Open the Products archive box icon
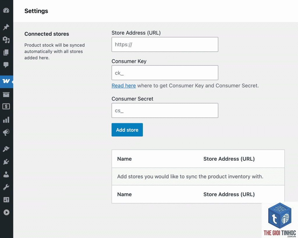298x238 pixels. click(6, 94)
